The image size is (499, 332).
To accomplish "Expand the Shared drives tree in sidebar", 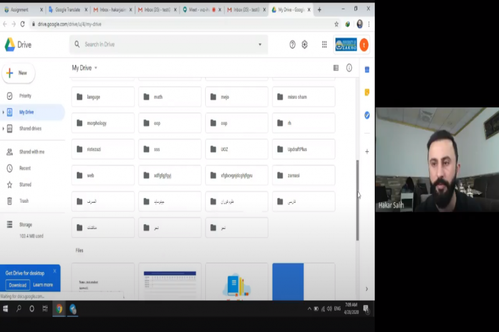I will 3,129.
